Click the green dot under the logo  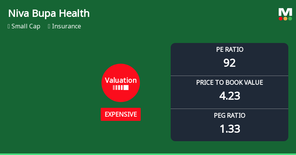tap(290, 18)
